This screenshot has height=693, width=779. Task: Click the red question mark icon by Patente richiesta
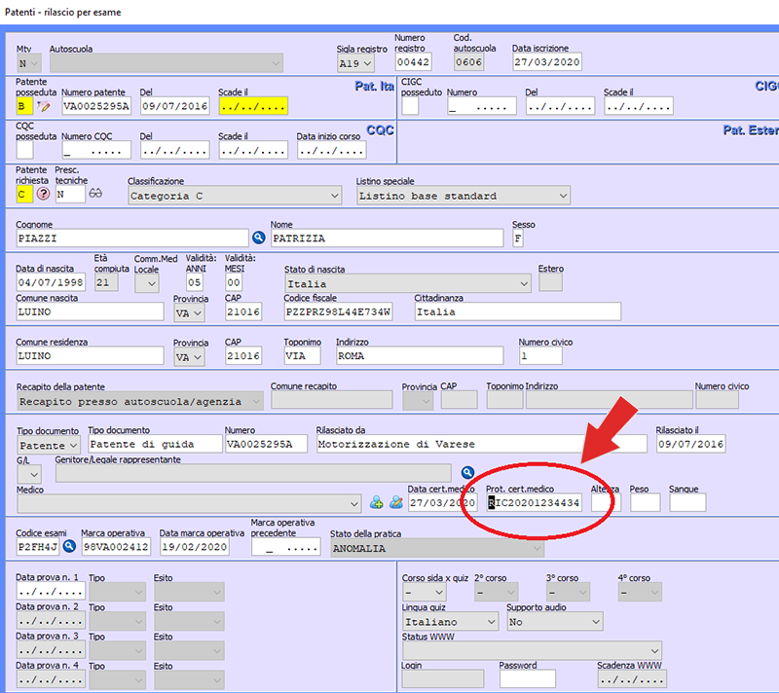pos(43,195)
